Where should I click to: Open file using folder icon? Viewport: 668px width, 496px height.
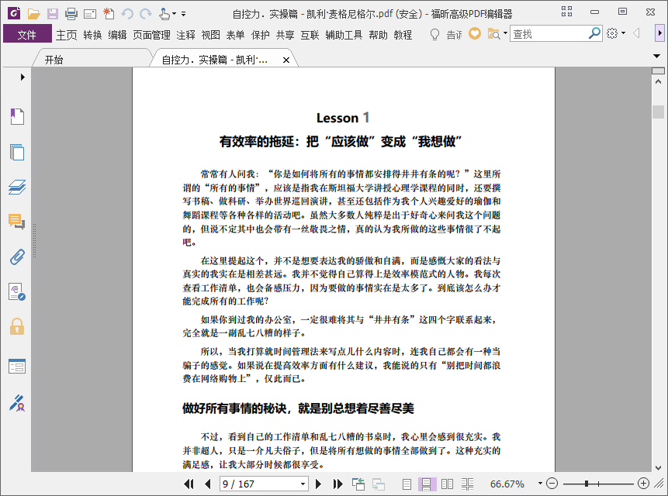point(33,14)
